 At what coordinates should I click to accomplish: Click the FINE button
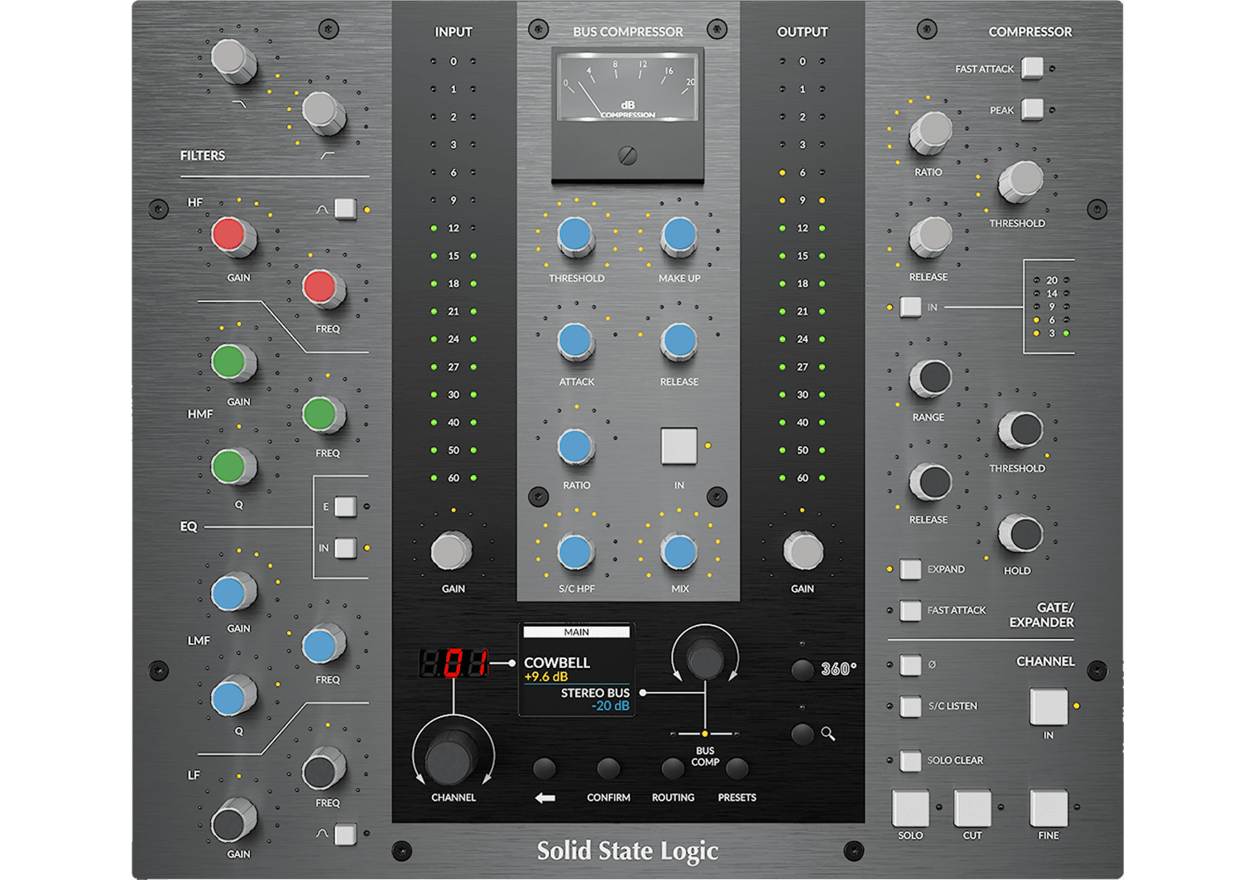1048,808
